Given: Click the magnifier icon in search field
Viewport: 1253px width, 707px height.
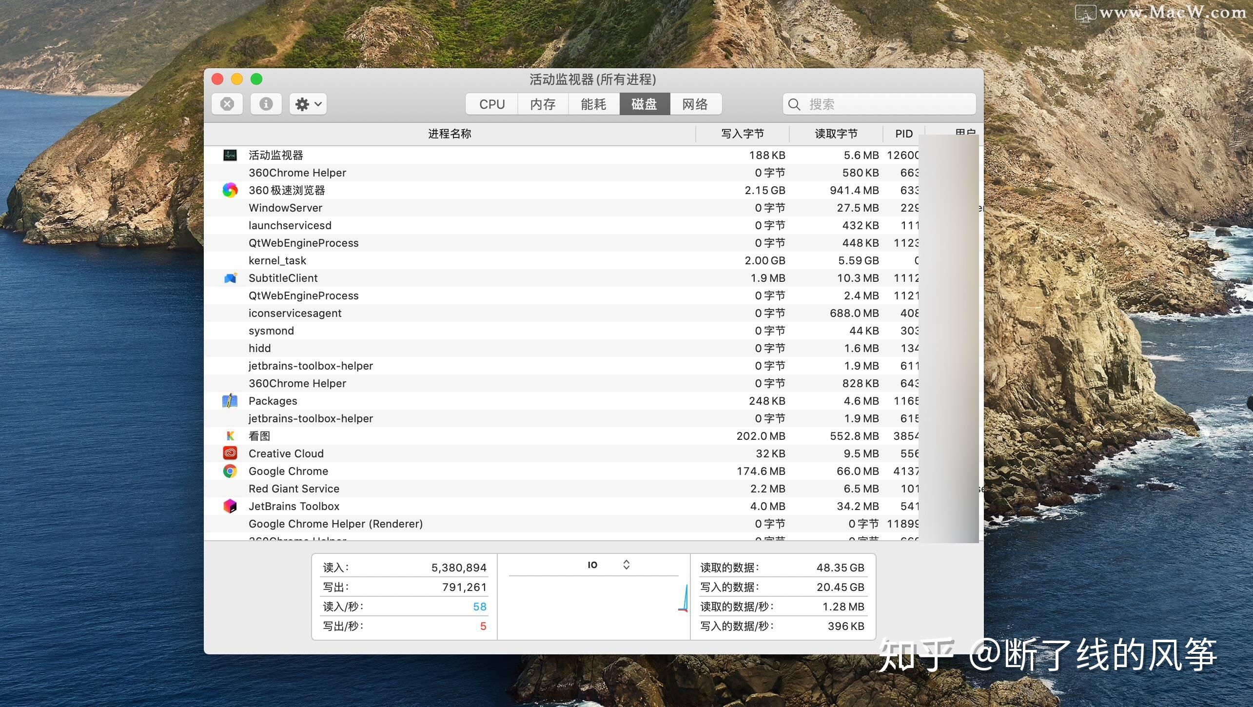Looking at the screenshot, I should tap(794, 104).
